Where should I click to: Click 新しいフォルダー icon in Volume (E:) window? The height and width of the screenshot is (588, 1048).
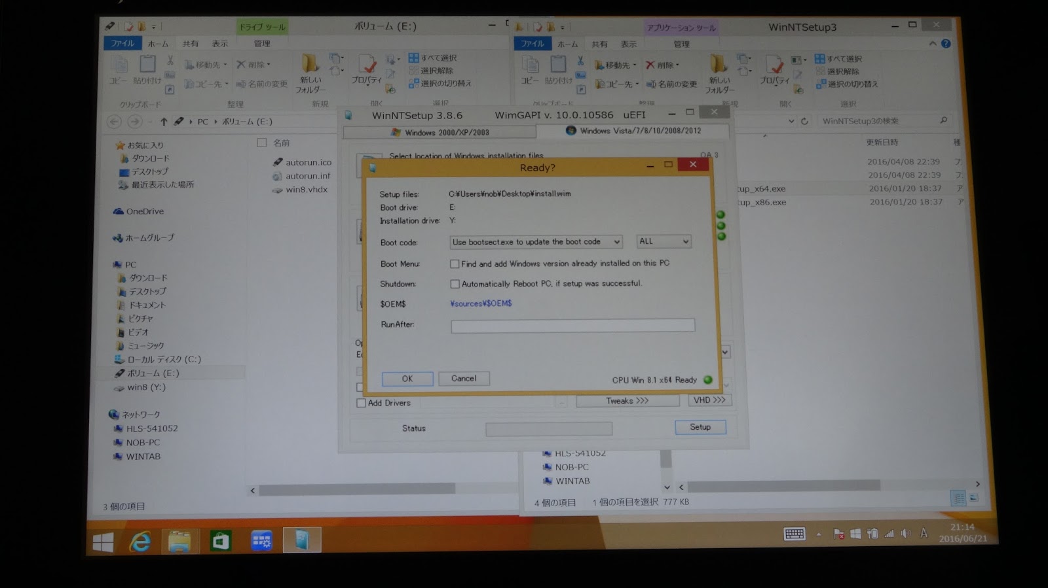310,74
